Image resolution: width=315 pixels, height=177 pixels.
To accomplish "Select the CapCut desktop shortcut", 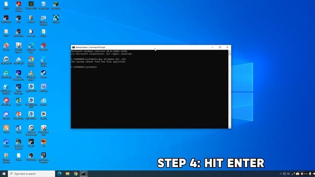I will (x=44, y=116).
